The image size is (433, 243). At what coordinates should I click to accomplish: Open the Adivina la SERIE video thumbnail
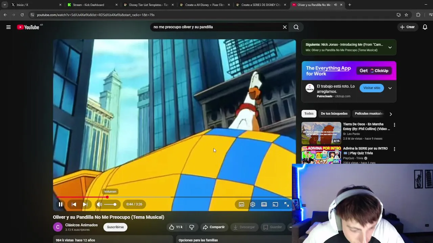321,155
